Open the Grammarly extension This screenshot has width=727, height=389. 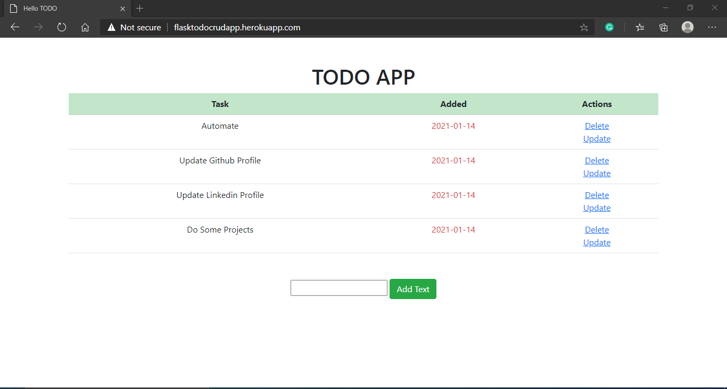pos(609,27)
